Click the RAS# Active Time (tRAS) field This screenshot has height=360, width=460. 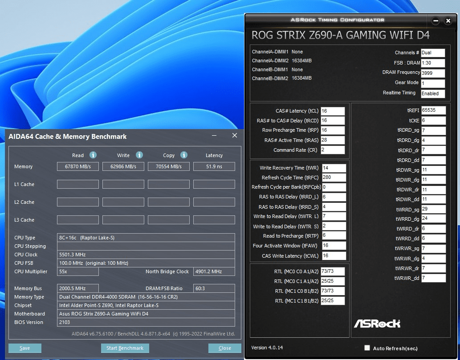pos(333,140)
